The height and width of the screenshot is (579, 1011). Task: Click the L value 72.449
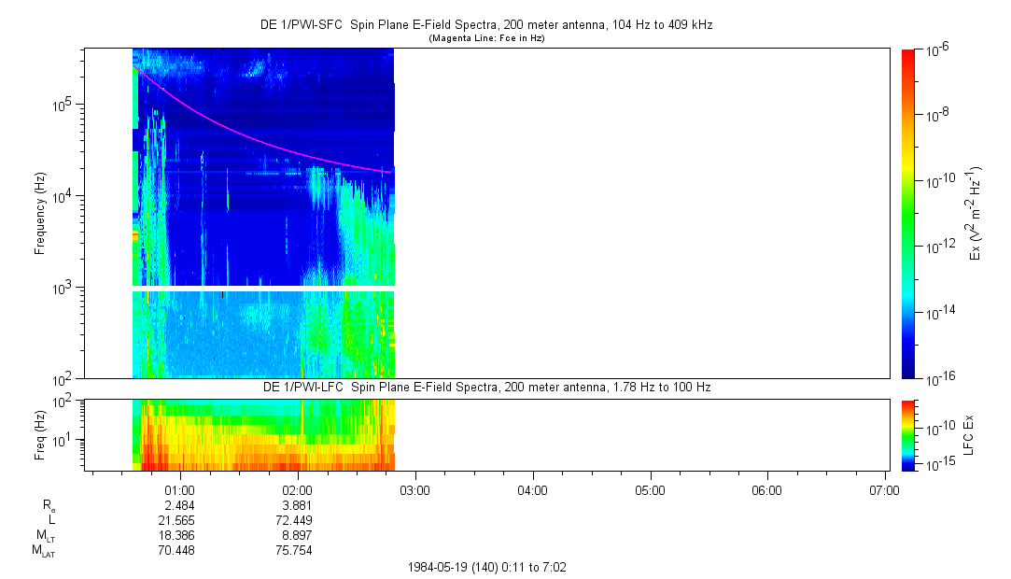point(294,520)
